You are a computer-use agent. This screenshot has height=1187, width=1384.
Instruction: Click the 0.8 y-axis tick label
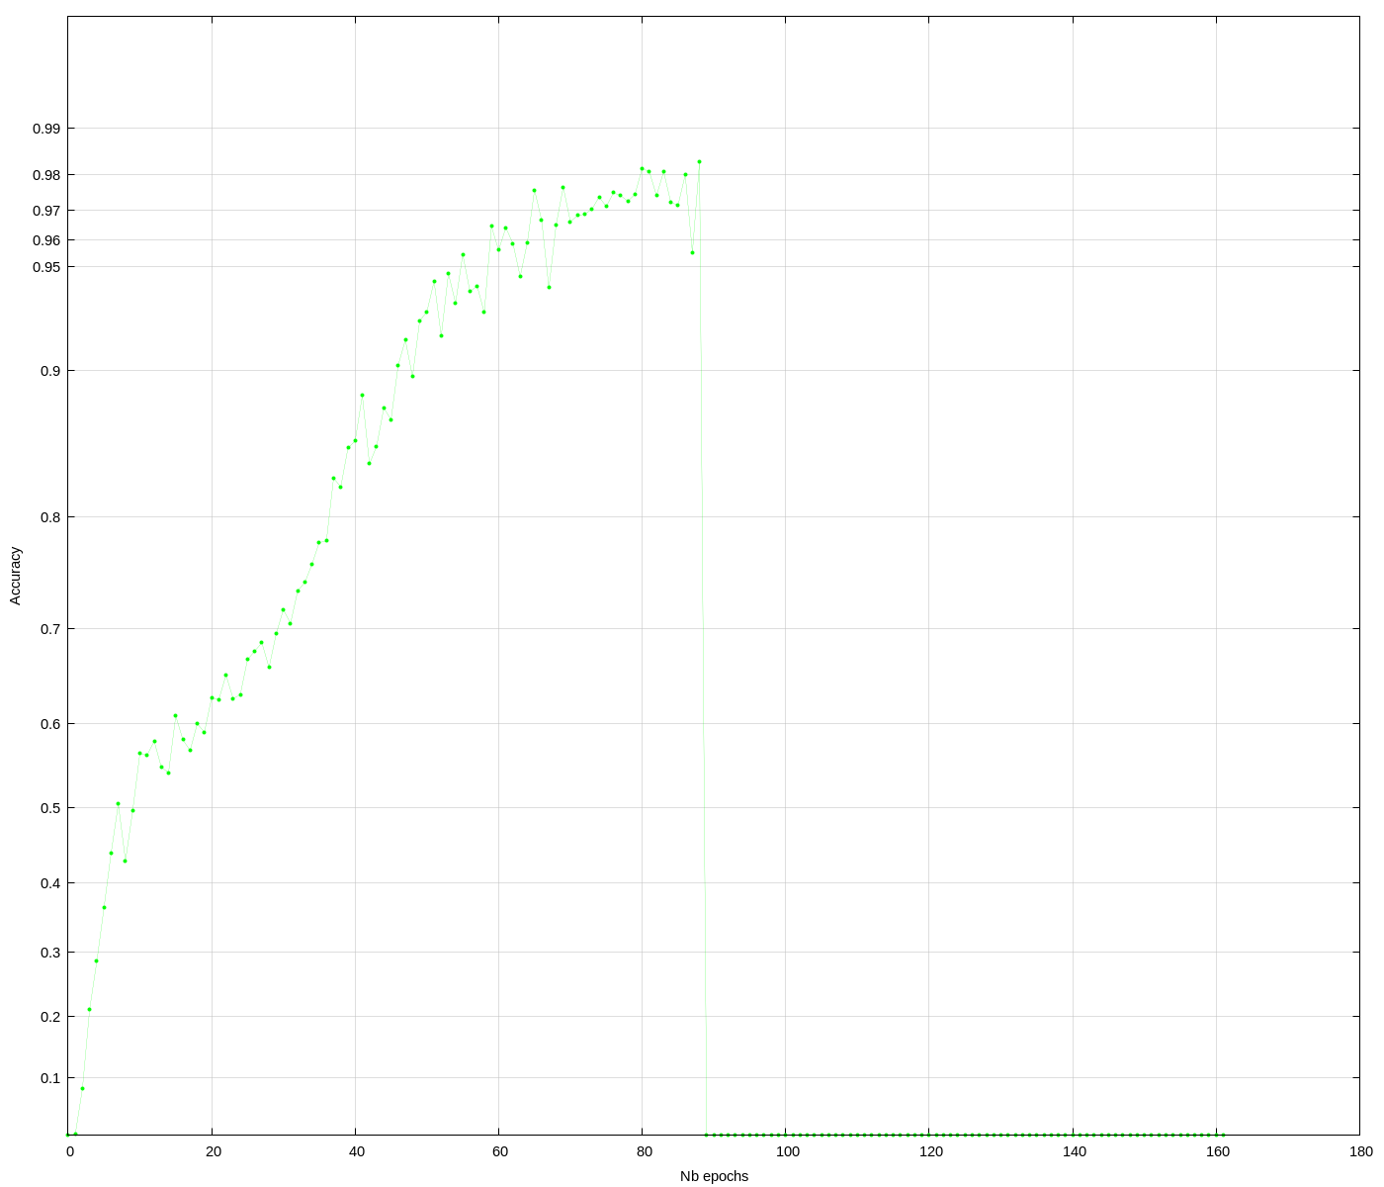click(x=50, y=517)
